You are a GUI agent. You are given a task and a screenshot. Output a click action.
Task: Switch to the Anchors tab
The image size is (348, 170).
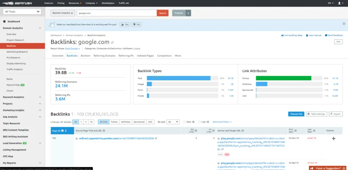85,56
